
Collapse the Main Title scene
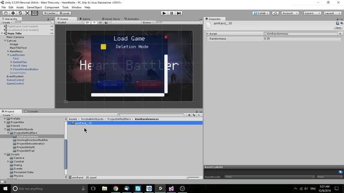[x=2, y=33]
